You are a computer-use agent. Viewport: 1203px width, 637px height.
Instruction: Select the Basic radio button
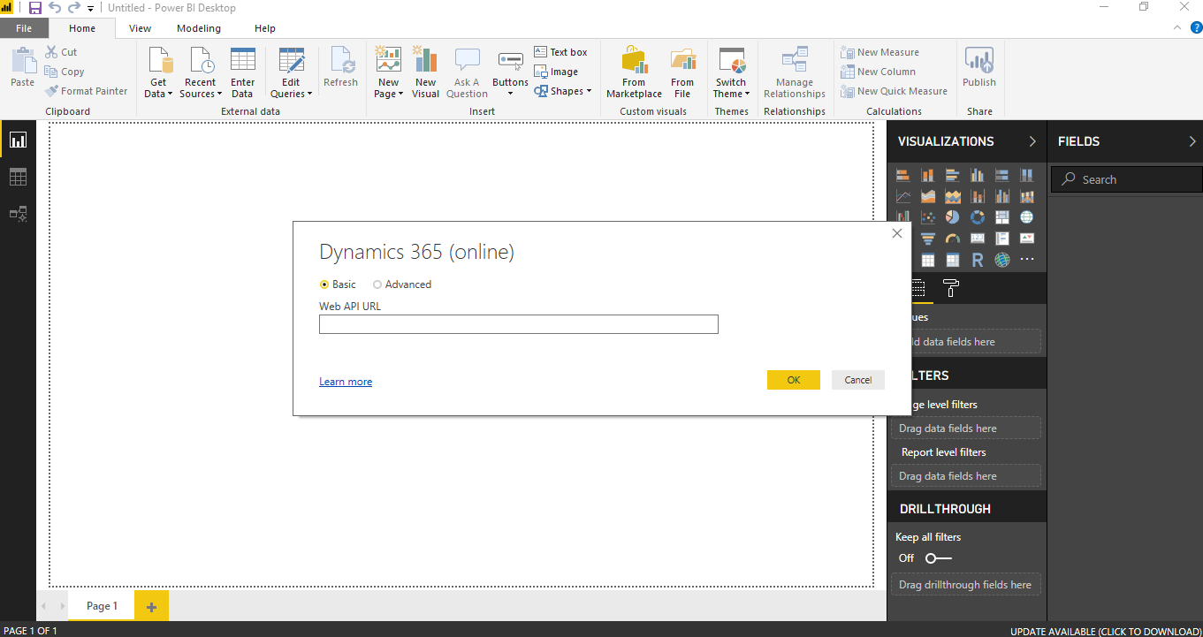[x=324, y=284]
